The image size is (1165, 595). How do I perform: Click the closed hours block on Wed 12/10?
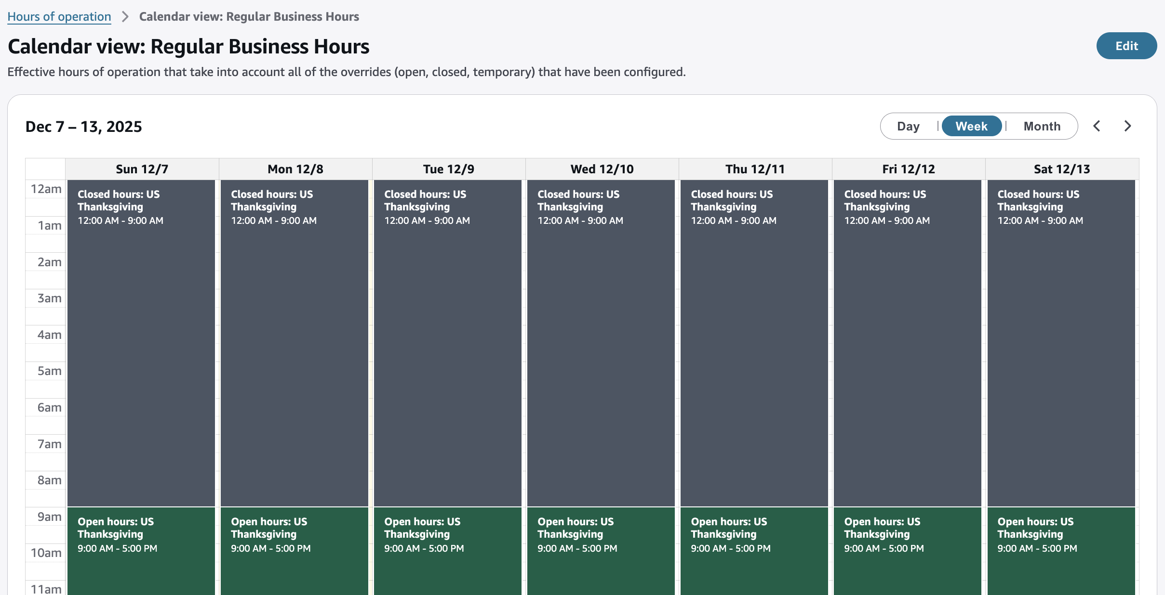click(601, 337)
